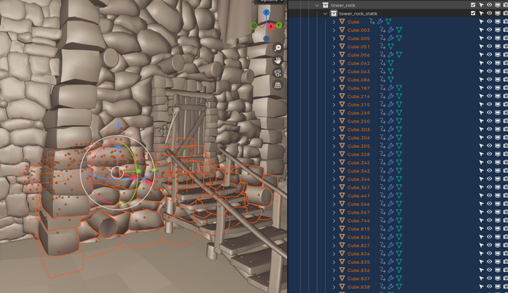Hide Cube.051 with its eye icon
Screen dimensions: 508x293
[489, 46]
